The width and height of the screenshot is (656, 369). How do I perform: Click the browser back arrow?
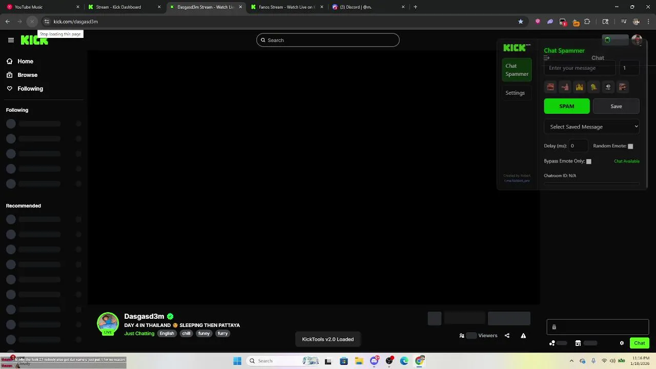pos(7,22)
